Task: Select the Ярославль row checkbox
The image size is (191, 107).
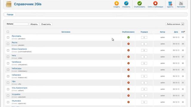Action: coord(8,37)
